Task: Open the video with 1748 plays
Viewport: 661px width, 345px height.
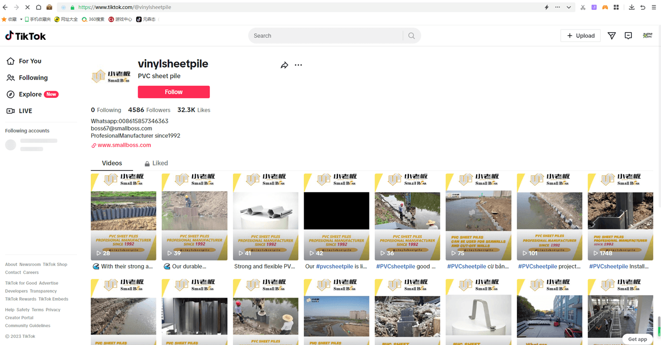Action: coord(620,217)
